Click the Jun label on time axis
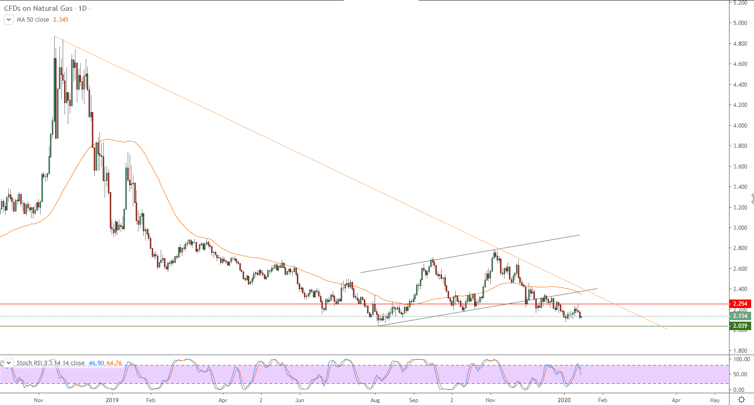The height and width of the screenshot is (405, 754). point(300,400)
